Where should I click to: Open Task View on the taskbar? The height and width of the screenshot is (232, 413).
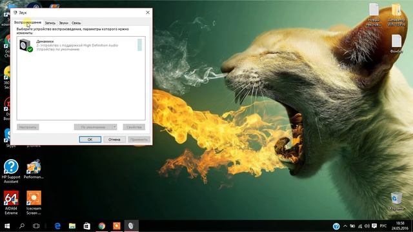[x=36, y=226]
